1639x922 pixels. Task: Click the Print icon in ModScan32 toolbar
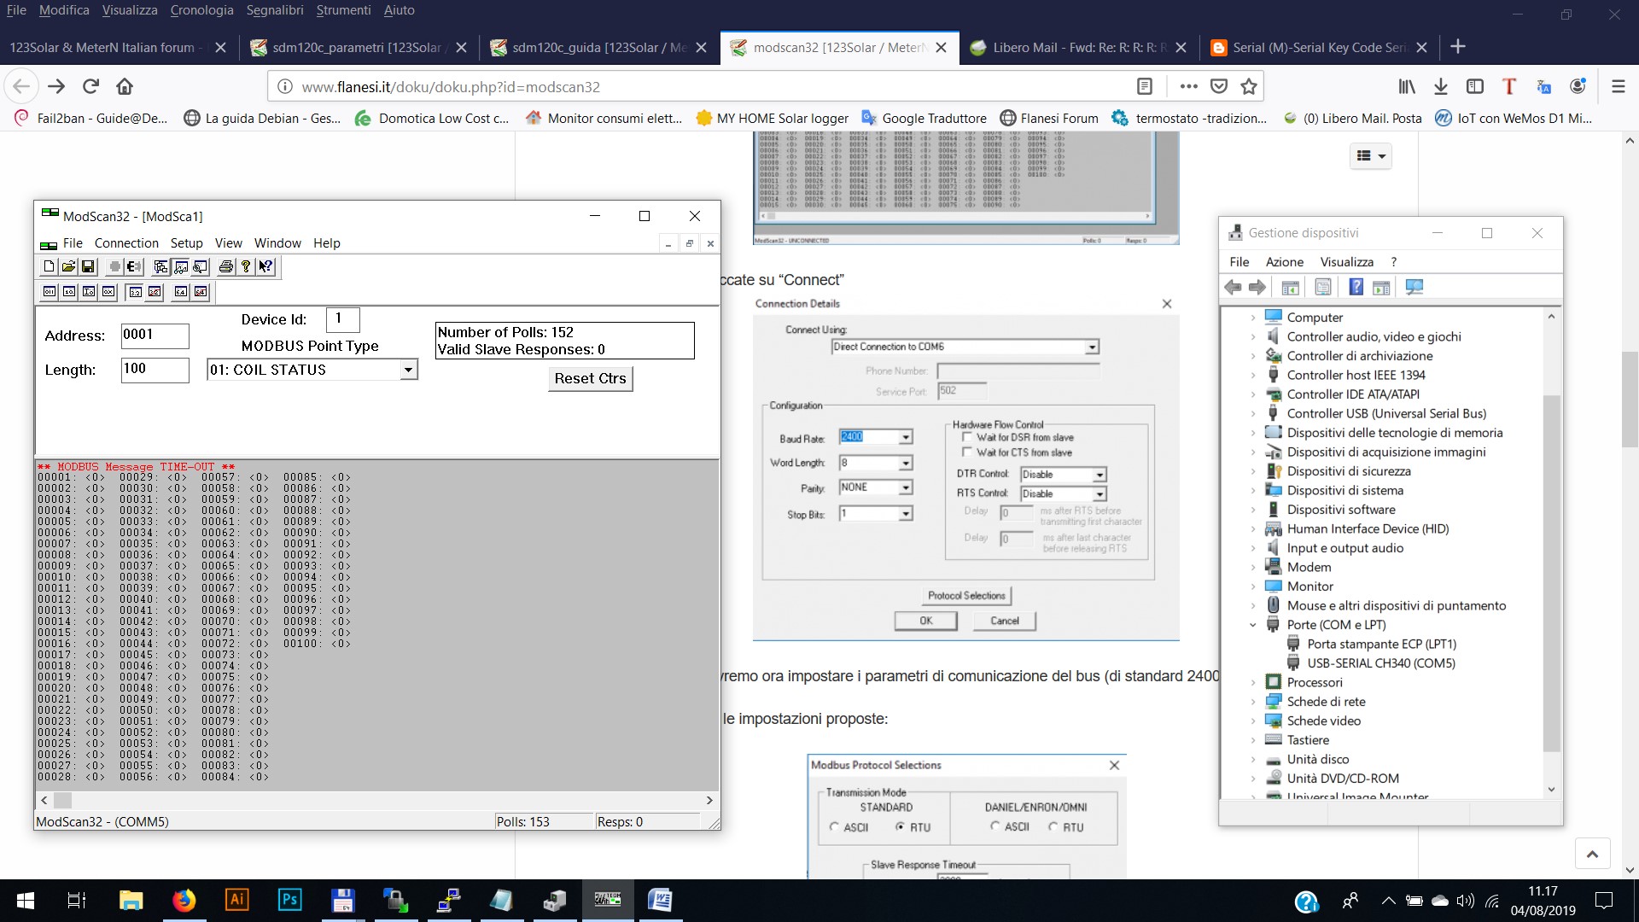(225, 267)
